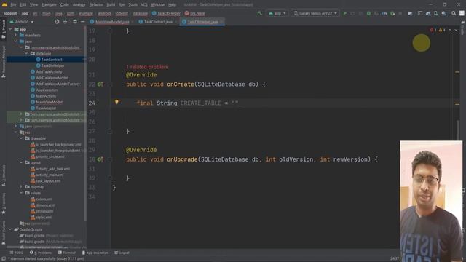Collapse the drawable folder
The image size is (466, 262).
pyautogui.click(x=21, y=138)
